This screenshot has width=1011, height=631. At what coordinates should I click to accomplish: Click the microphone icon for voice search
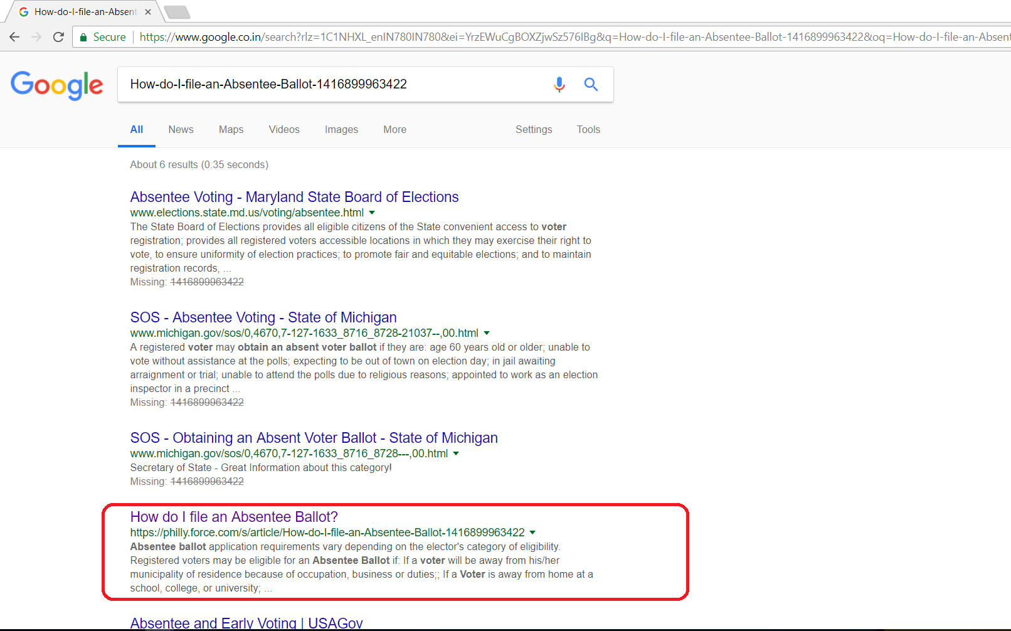click(x=559, y=84)
